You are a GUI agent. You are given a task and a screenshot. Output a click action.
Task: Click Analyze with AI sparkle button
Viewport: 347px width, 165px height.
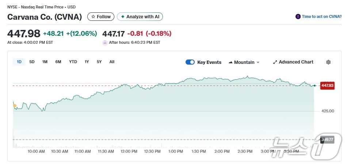(140, 17)
